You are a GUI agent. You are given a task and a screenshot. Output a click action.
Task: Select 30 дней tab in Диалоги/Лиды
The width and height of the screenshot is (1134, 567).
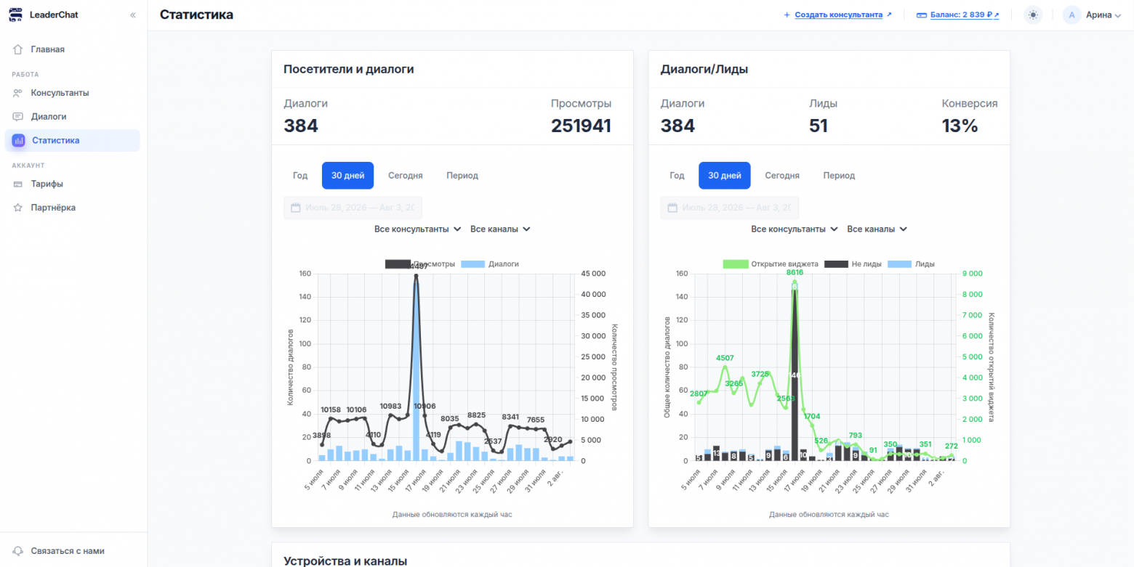(x=725, y=176)
